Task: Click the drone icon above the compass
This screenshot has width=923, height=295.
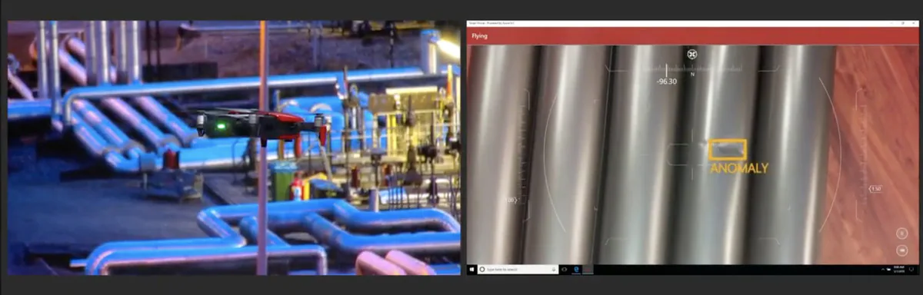Action: point(692,54)
